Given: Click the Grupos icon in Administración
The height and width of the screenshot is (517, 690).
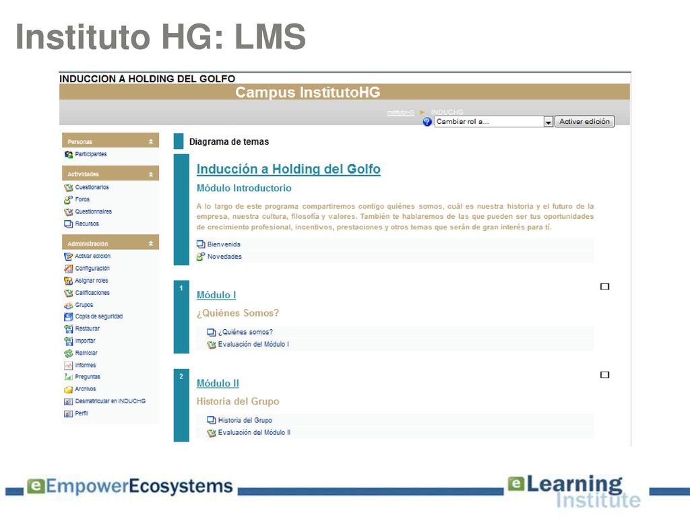Looking at the screenshot, I should (x=68, y=305).
